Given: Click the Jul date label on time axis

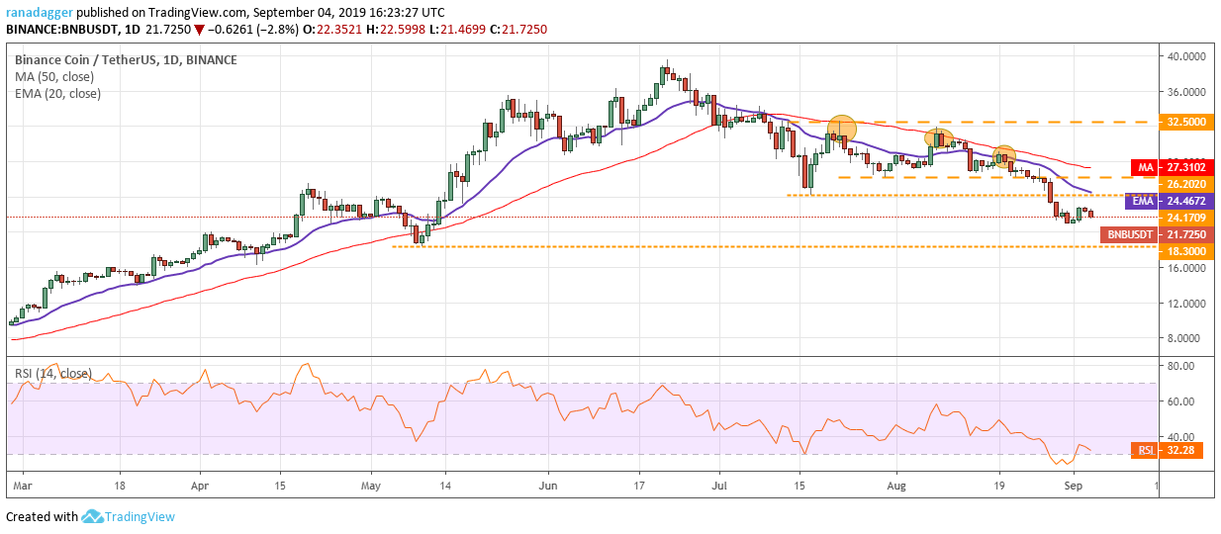Looking at the screenshot, I should (x=719, y=487).
